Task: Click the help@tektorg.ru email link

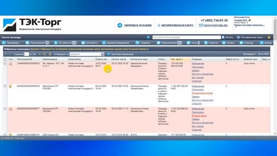Action: pyautogui.click(x=216, y=25)
